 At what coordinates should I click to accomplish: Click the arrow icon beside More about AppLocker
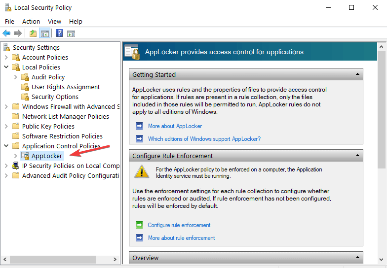(139, 126)
